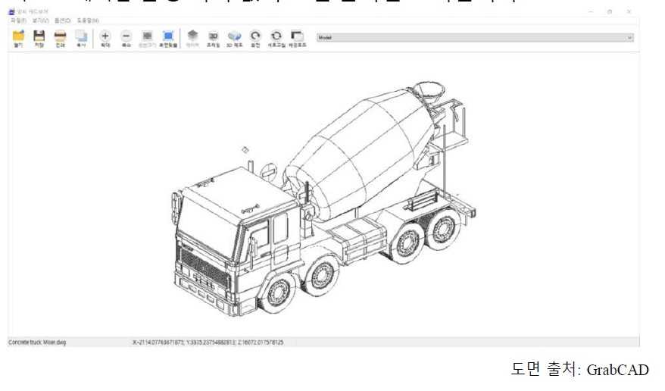This screenshot has width=665, height=391.
Task: Expand the Model layout dropdown
Action: click(x=475, y=38)
